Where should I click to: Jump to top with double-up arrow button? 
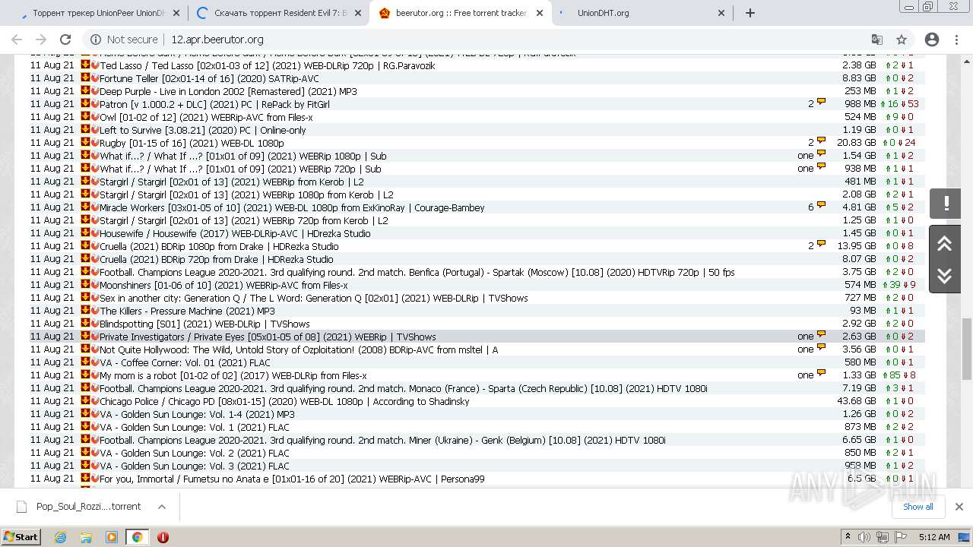coord(945,244)
